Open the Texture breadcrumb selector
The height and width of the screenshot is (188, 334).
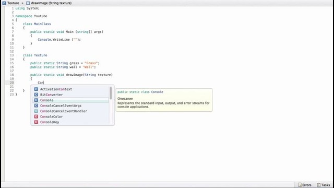(13, 3)
